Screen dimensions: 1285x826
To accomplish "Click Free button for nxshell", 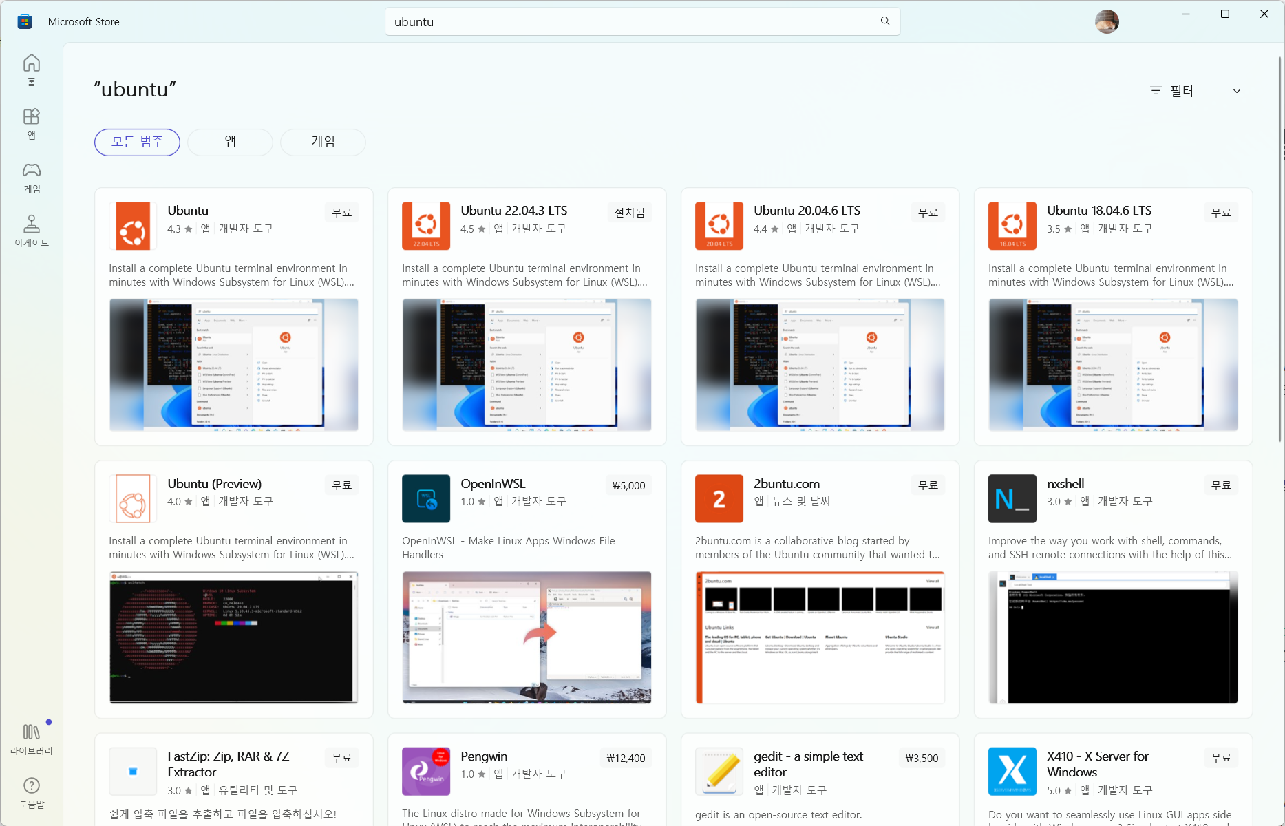I will click(x=1222, y=485).
